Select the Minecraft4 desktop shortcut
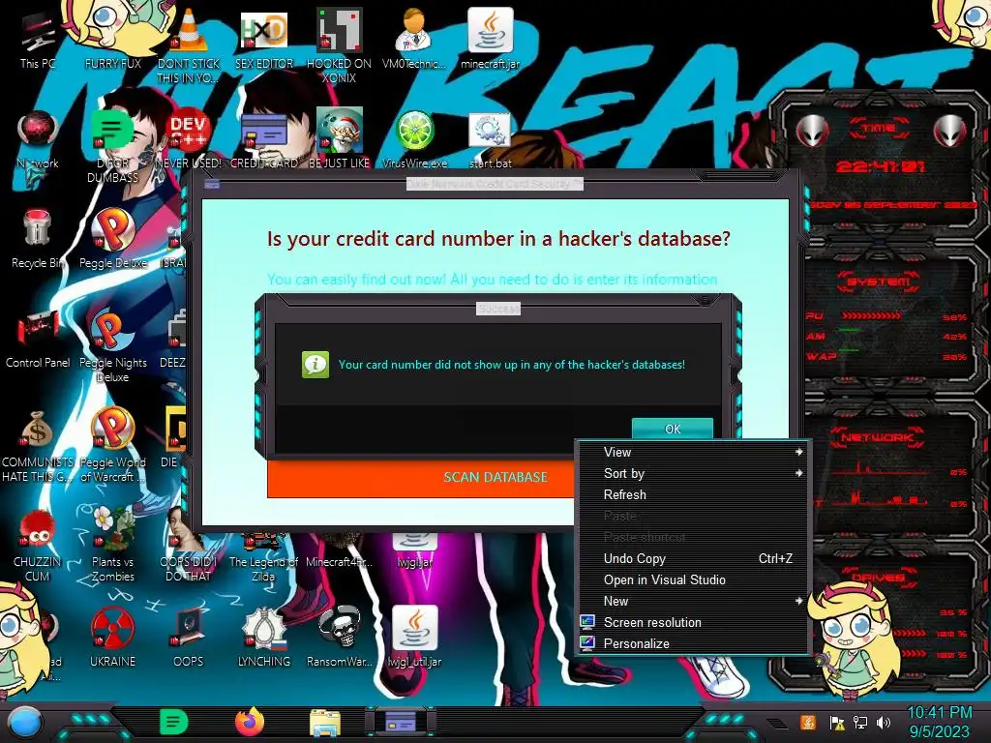991x743 pixels. [x=340, y=550]
